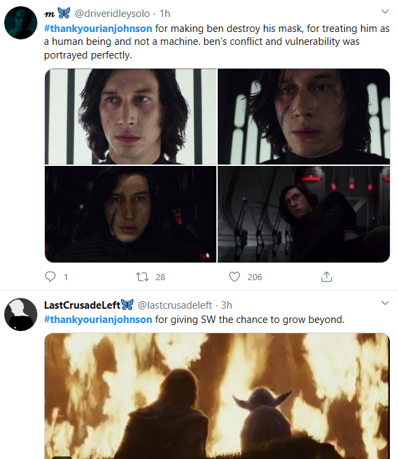The image size is (398, 459).
Task: Open #thankyourianjohnson hashtag in second tweet
Action: click(98, 320)
